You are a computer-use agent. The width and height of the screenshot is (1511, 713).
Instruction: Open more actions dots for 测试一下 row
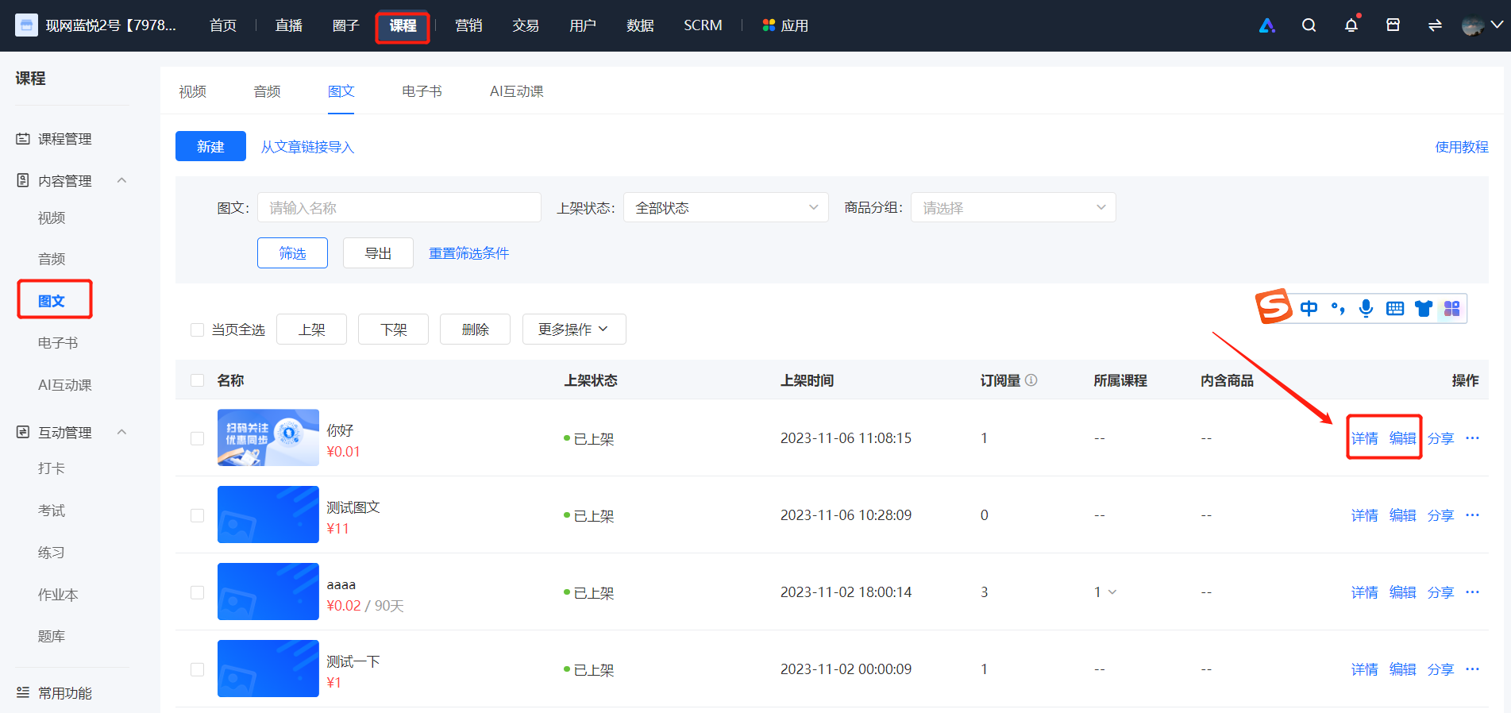coord(1472,669)
